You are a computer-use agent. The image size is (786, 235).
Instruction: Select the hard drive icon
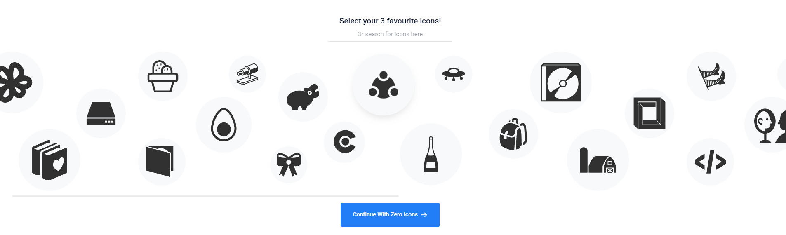101,113
